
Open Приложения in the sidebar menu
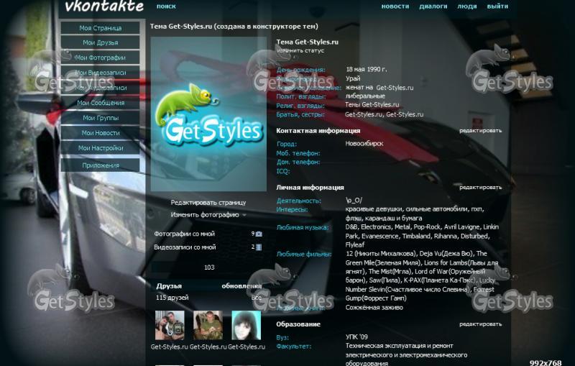point(100,165)
